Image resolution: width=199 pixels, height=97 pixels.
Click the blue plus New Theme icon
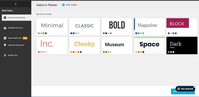click(63, 5)
